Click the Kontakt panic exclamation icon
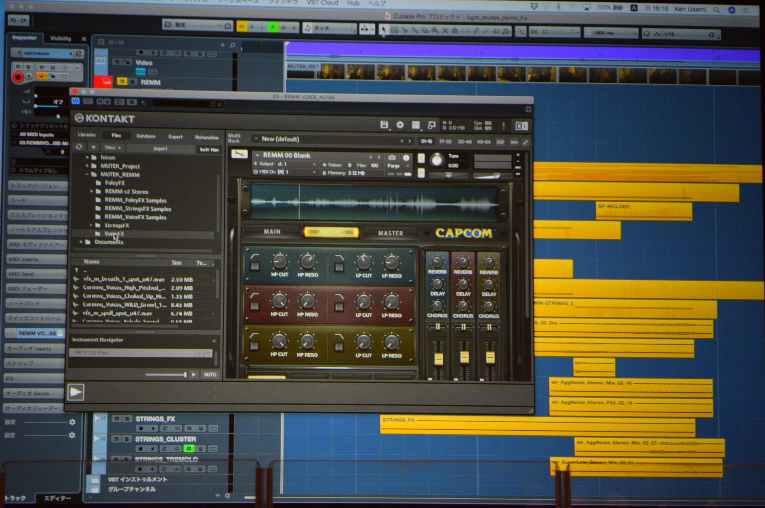765x508 pixels. [504, 126]
